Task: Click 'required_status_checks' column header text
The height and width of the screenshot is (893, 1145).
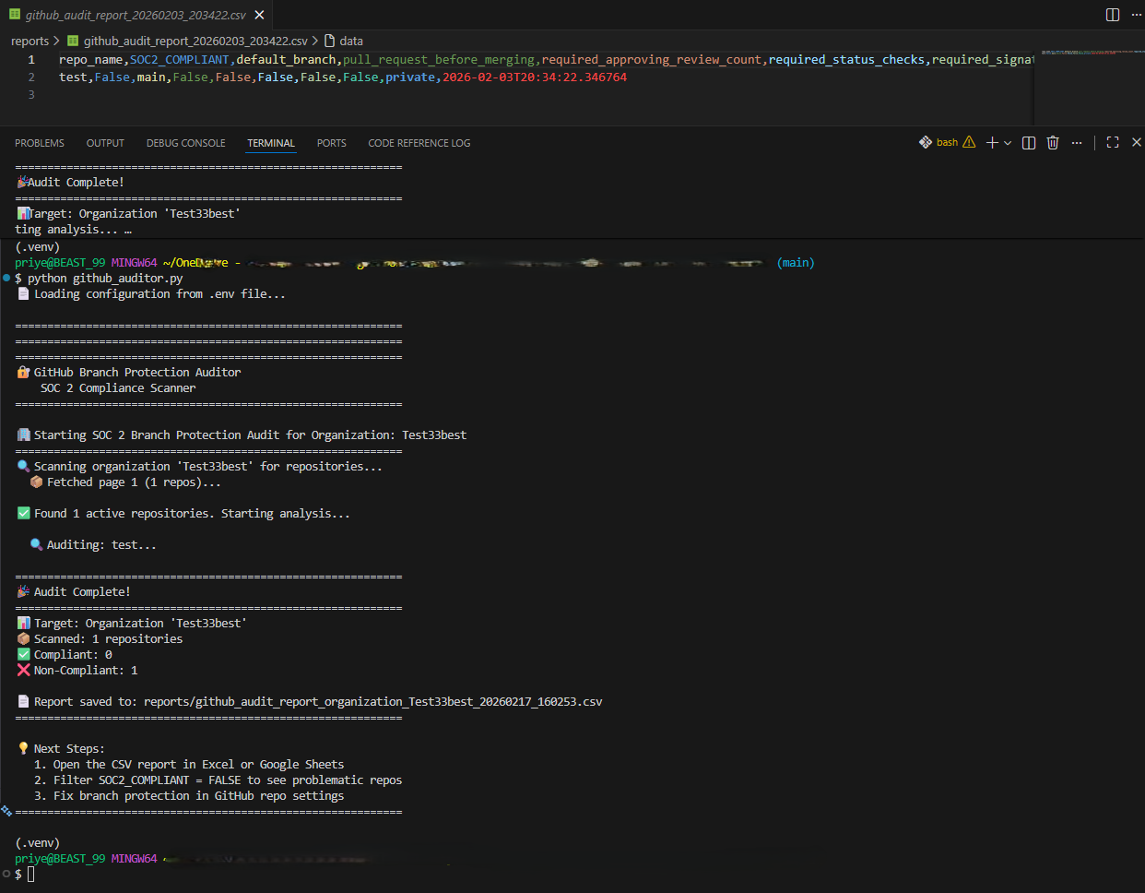Action: click(846, 59)
